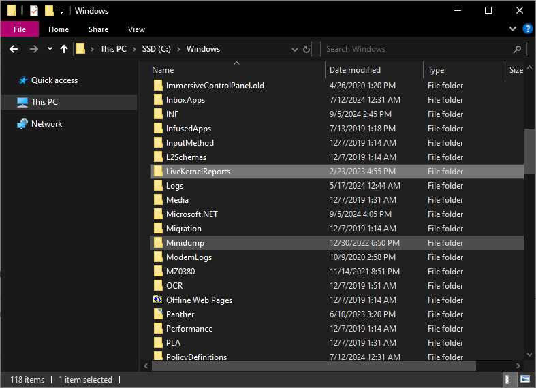Select the Offline Web Pages folder icon
536x388 pixels.
click(157, 300)
